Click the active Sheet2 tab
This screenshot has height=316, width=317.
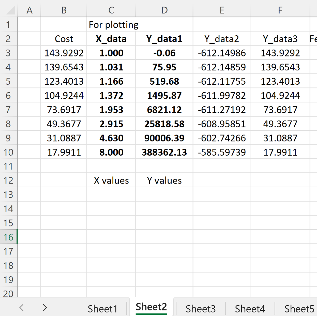(151, 307)
